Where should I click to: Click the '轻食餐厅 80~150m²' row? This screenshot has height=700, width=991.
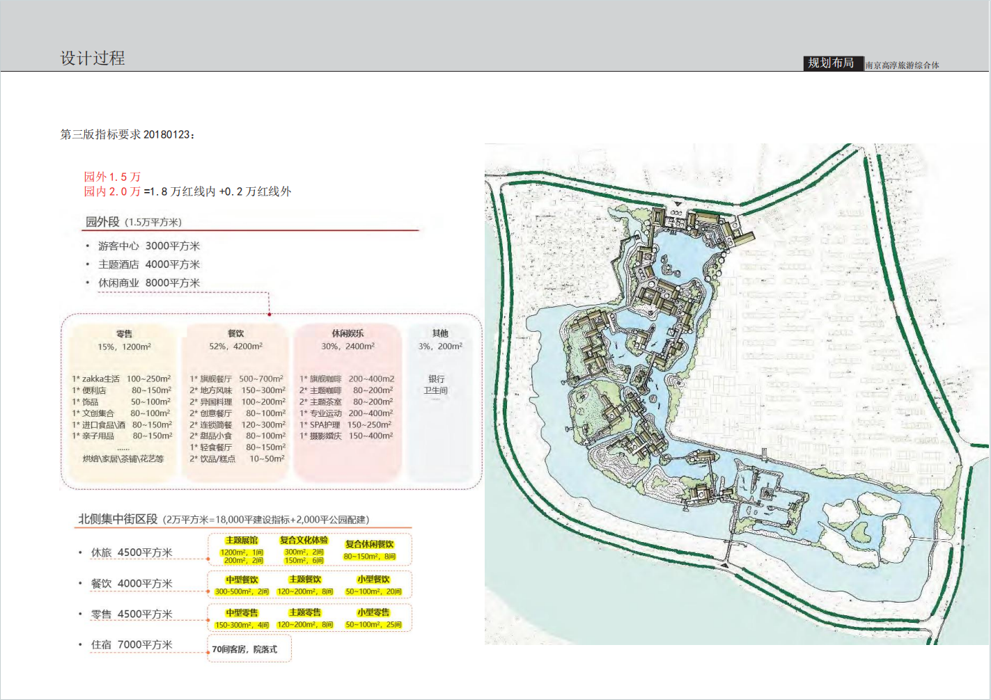coord(237,447)
